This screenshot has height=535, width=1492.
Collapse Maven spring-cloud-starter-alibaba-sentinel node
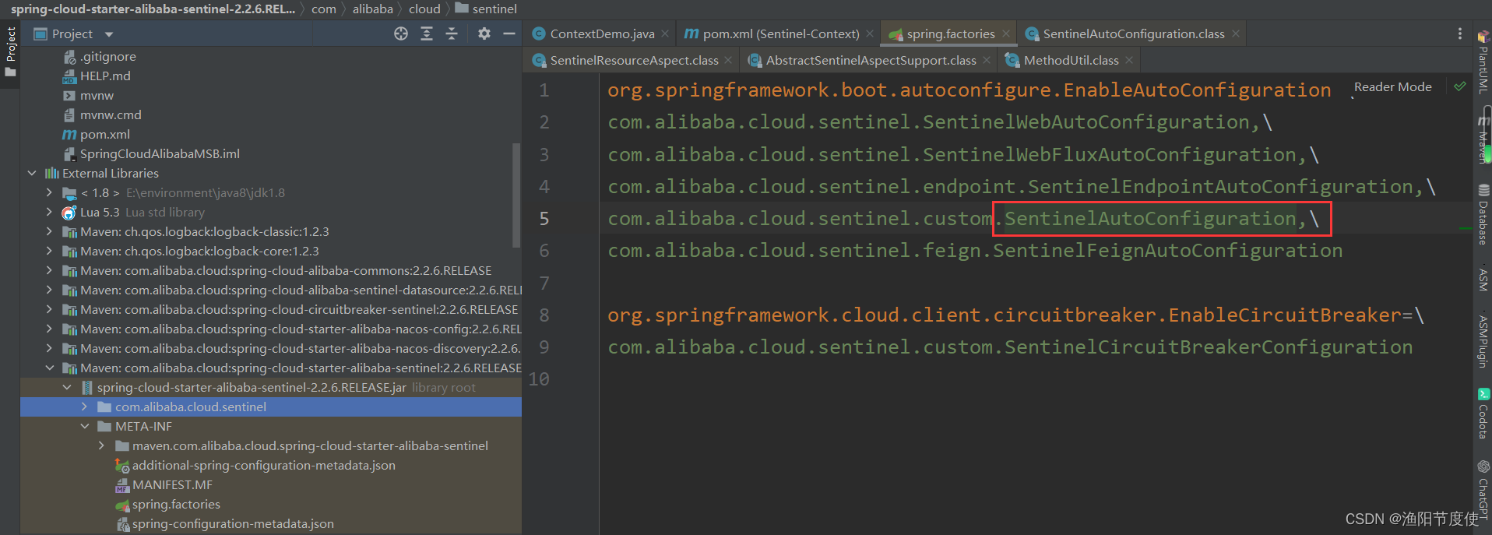coord(49,368)
